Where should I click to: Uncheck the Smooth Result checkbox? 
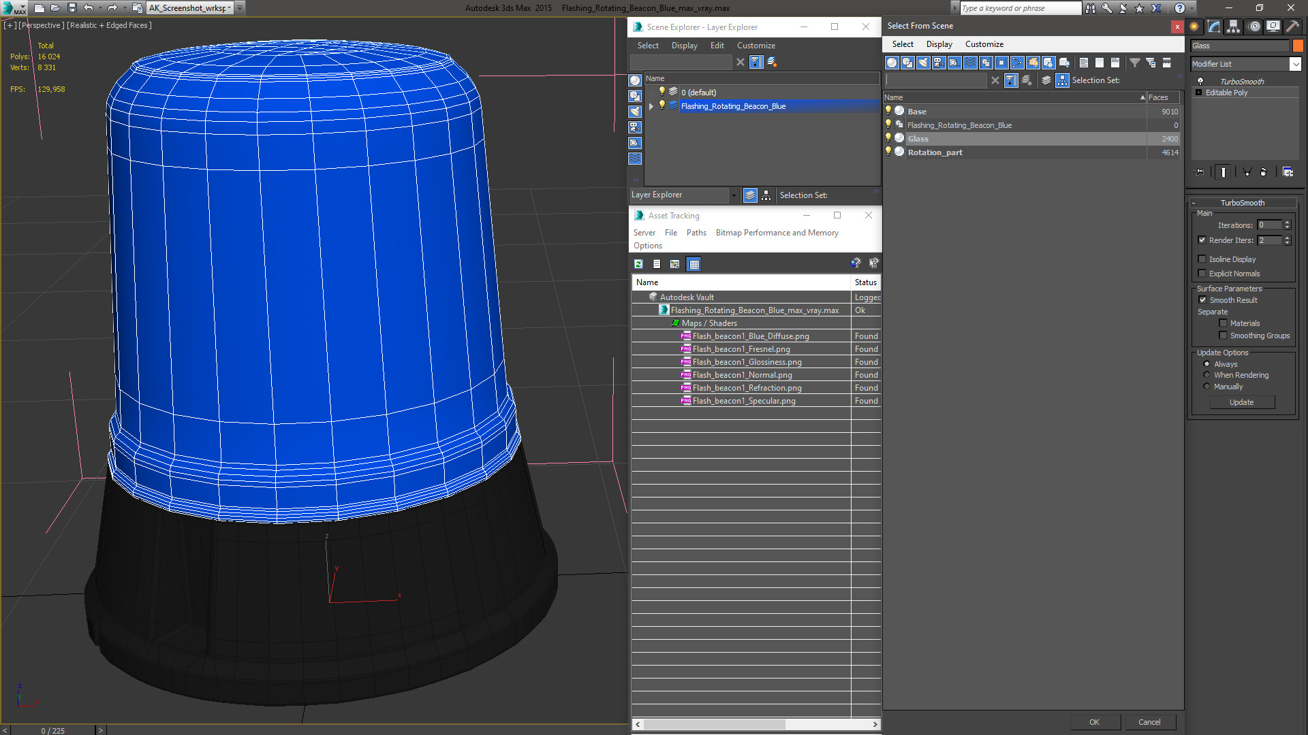(1202, 300)
